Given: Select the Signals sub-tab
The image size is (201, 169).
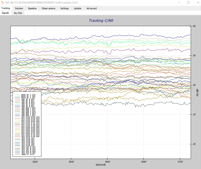Looking at the screenshot, I should (5, 13).
